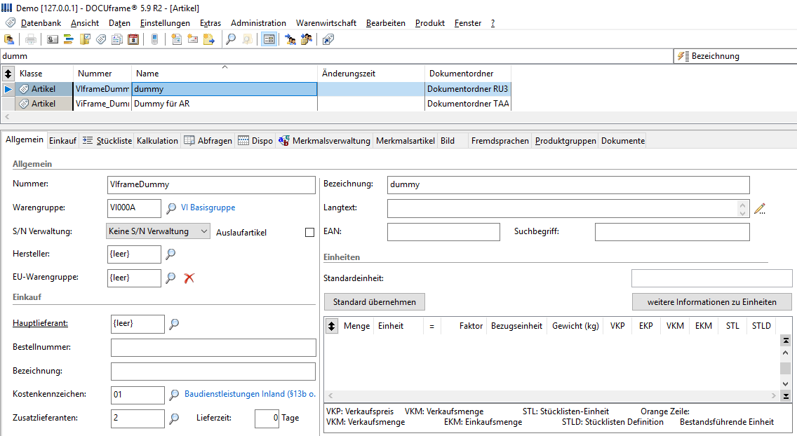Click the vertical scrollbar thumb in units table

[786, 368]
